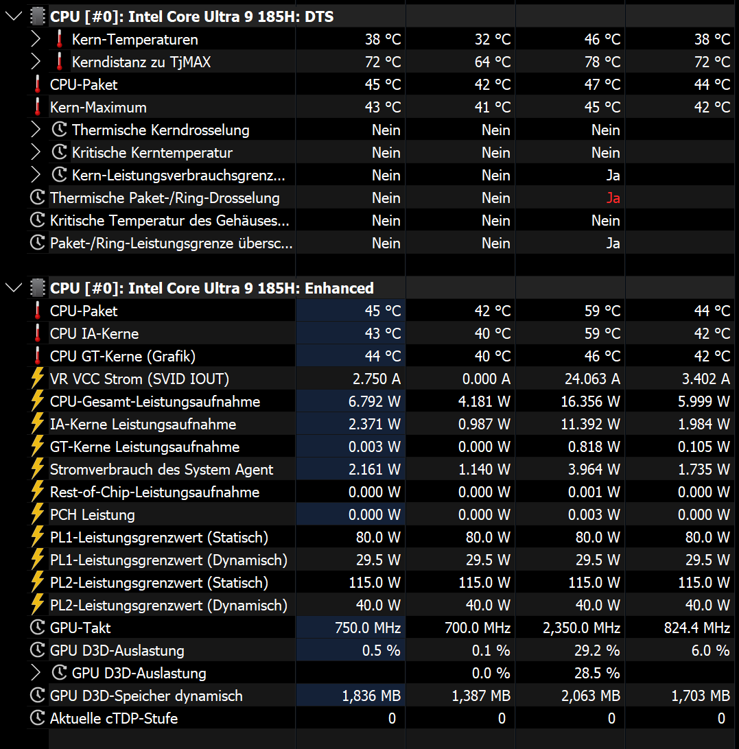Image resolution: width=739 pixels, height=749 pixels.
Task: Click the clock icon for Kritische Kerntemperatur
Action: click(59, 152)
